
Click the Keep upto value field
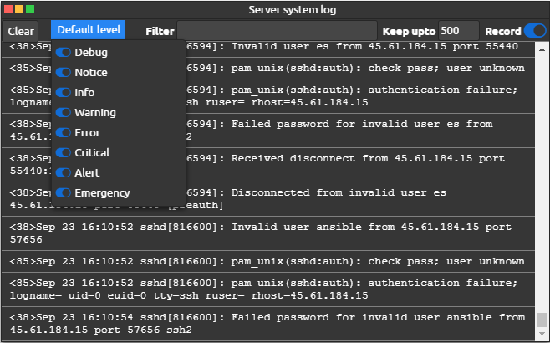[458, 31]
